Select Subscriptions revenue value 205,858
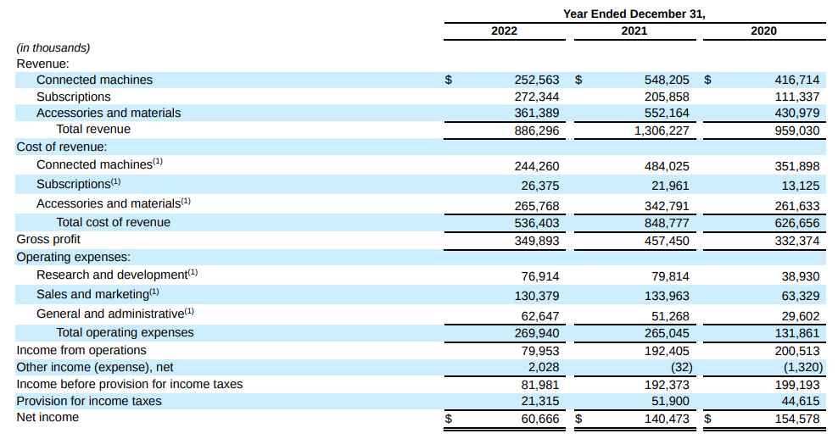This screenshot has width=838, height=439. (667, 97)
